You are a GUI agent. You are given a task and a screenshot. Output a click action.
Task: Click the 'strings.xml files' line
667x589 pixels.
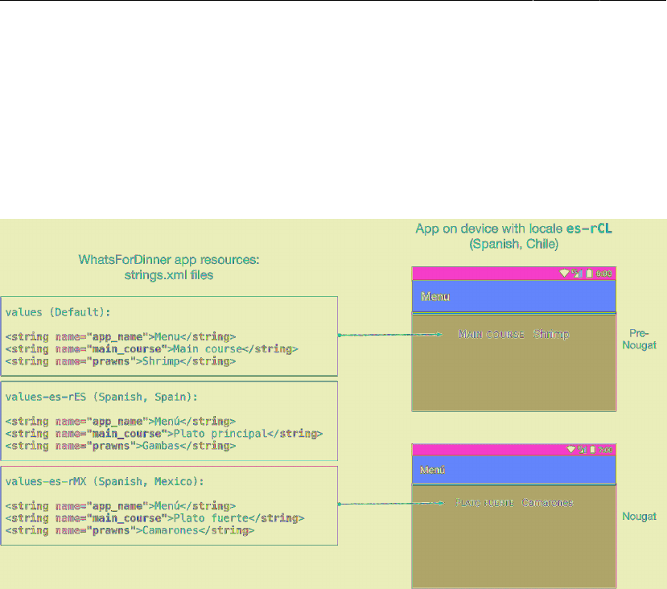click(169, 275)
